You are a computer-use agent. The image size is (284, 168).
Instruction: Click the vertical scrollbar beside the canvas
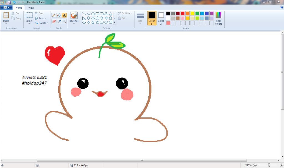[x=282, y=72]
